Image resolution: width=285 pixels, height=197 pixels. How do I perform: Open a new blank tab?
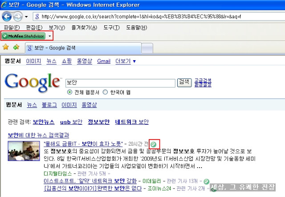[147, 48]
